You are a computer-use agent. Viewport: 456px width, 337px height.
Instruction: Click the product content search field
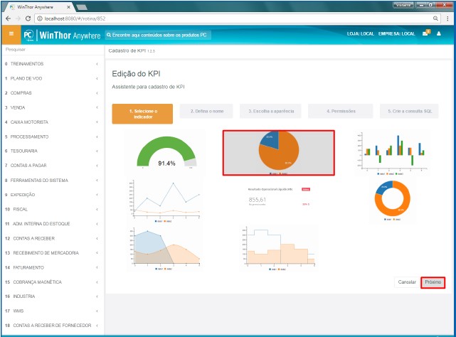pyautogui.click(x=158, y=35)
